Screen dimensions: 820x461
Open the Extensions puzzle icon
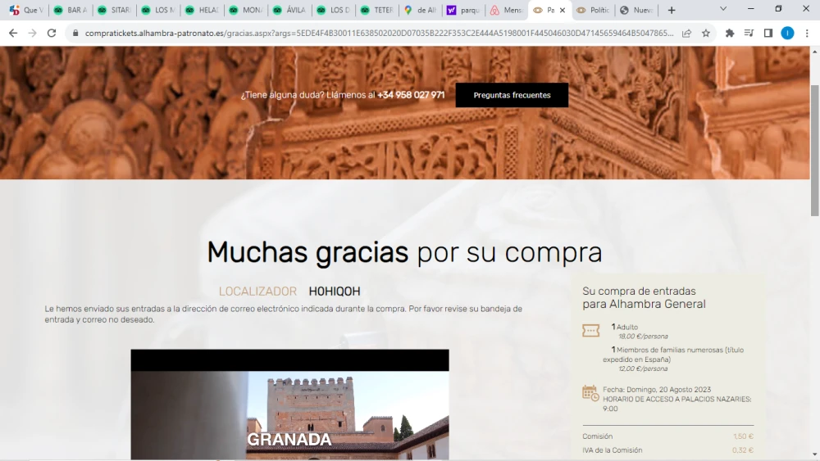click(730, 33)
